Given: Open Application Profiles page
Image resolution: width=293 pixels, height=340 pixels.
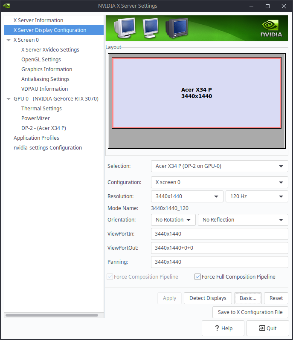Looking at the screenshot, I should click(x=36, y=138).
